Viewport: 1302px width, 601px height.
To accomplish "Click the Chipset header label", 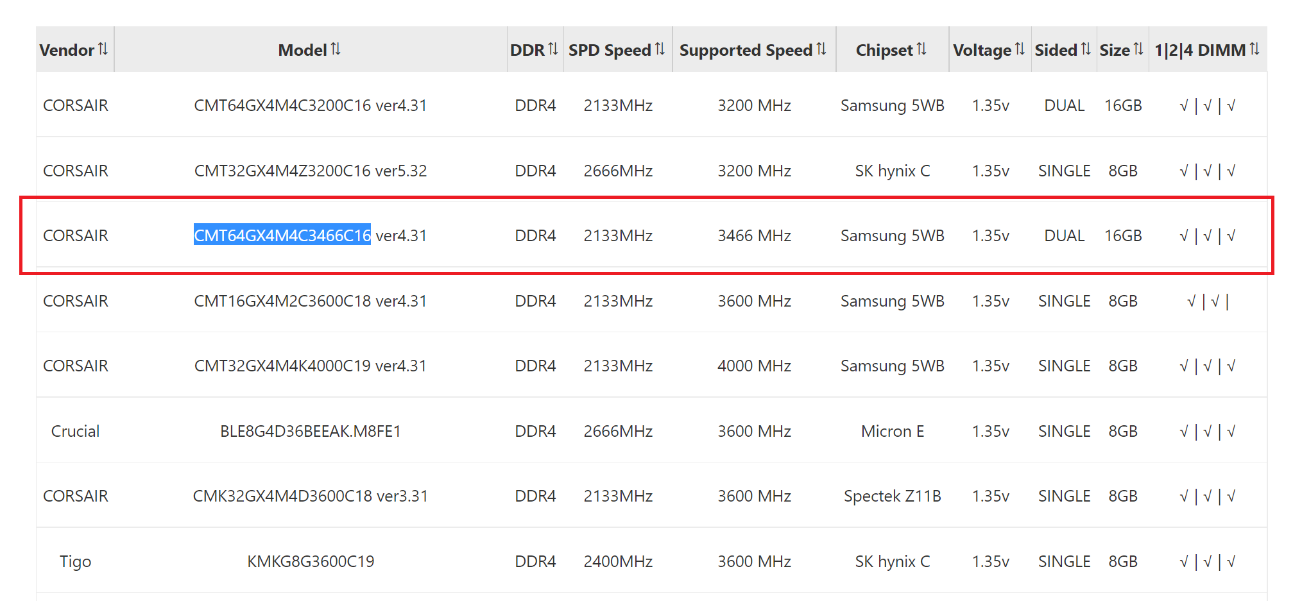I will point(884,50).
